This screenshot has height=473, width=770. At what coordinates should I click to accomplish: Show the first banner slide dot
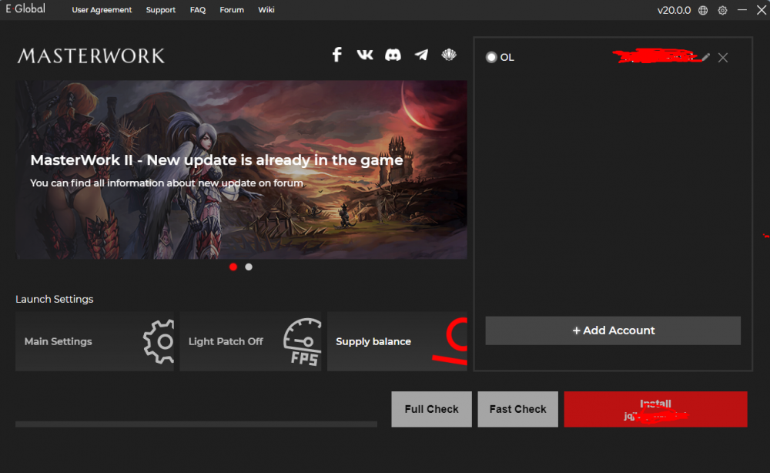(233, 267)
